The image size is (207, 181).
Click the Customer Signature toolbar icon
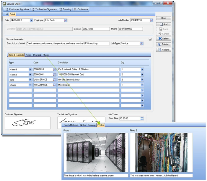[x=7, y=9]
